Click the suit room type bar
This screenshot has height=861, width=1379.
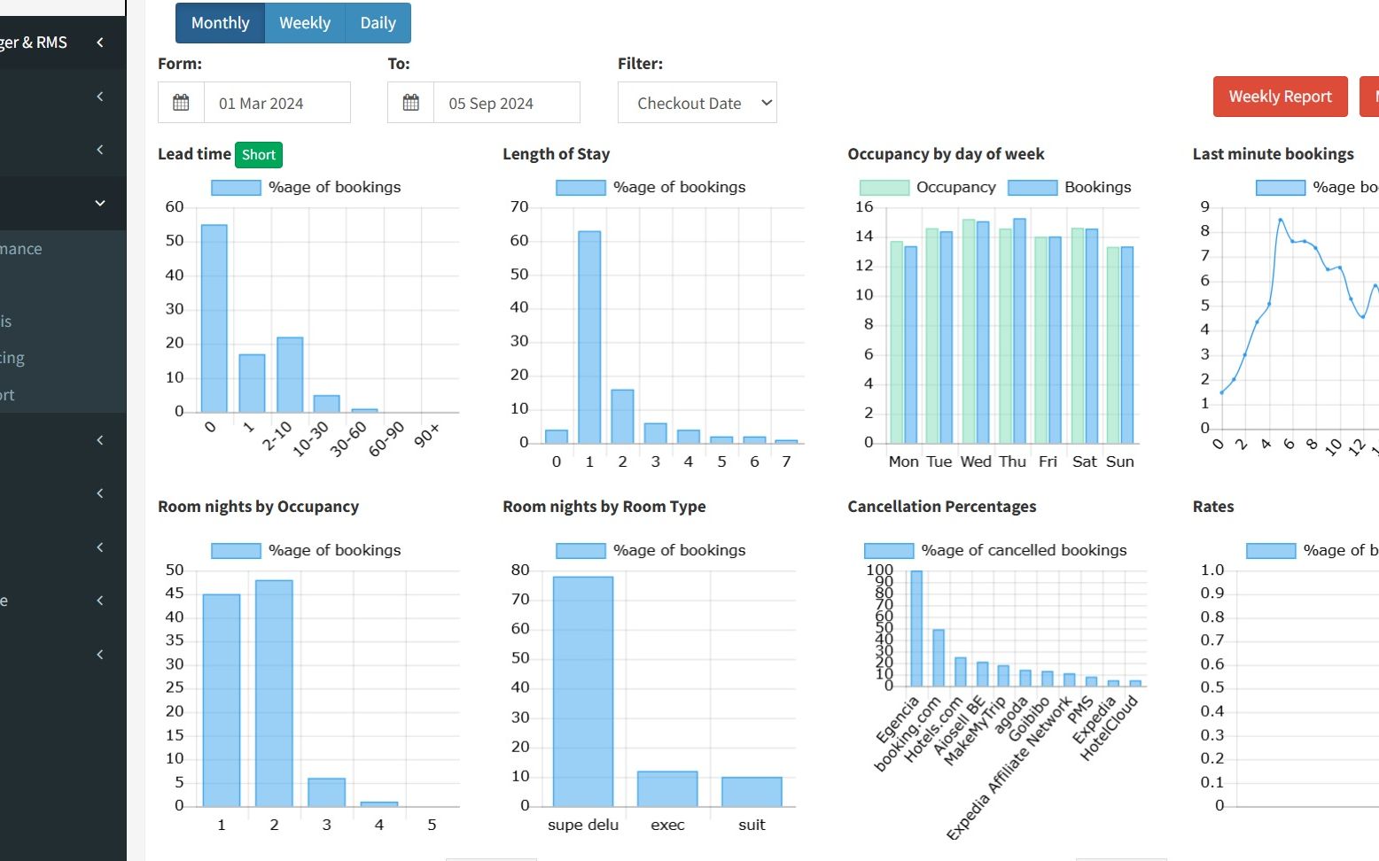752,792
